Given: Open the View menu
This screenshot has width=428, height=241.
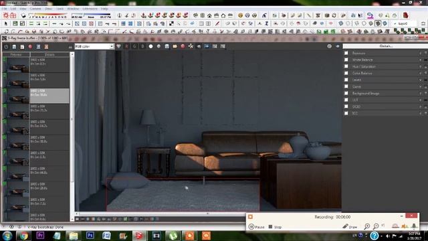Looking at the screenshot, I should [x=23, y=9].
